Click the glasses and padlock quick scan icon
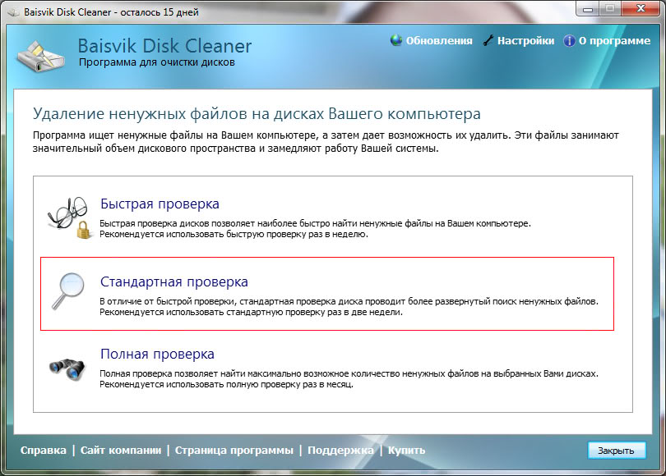The height and width of the screenshot is (476, 666). coord(69,217)
